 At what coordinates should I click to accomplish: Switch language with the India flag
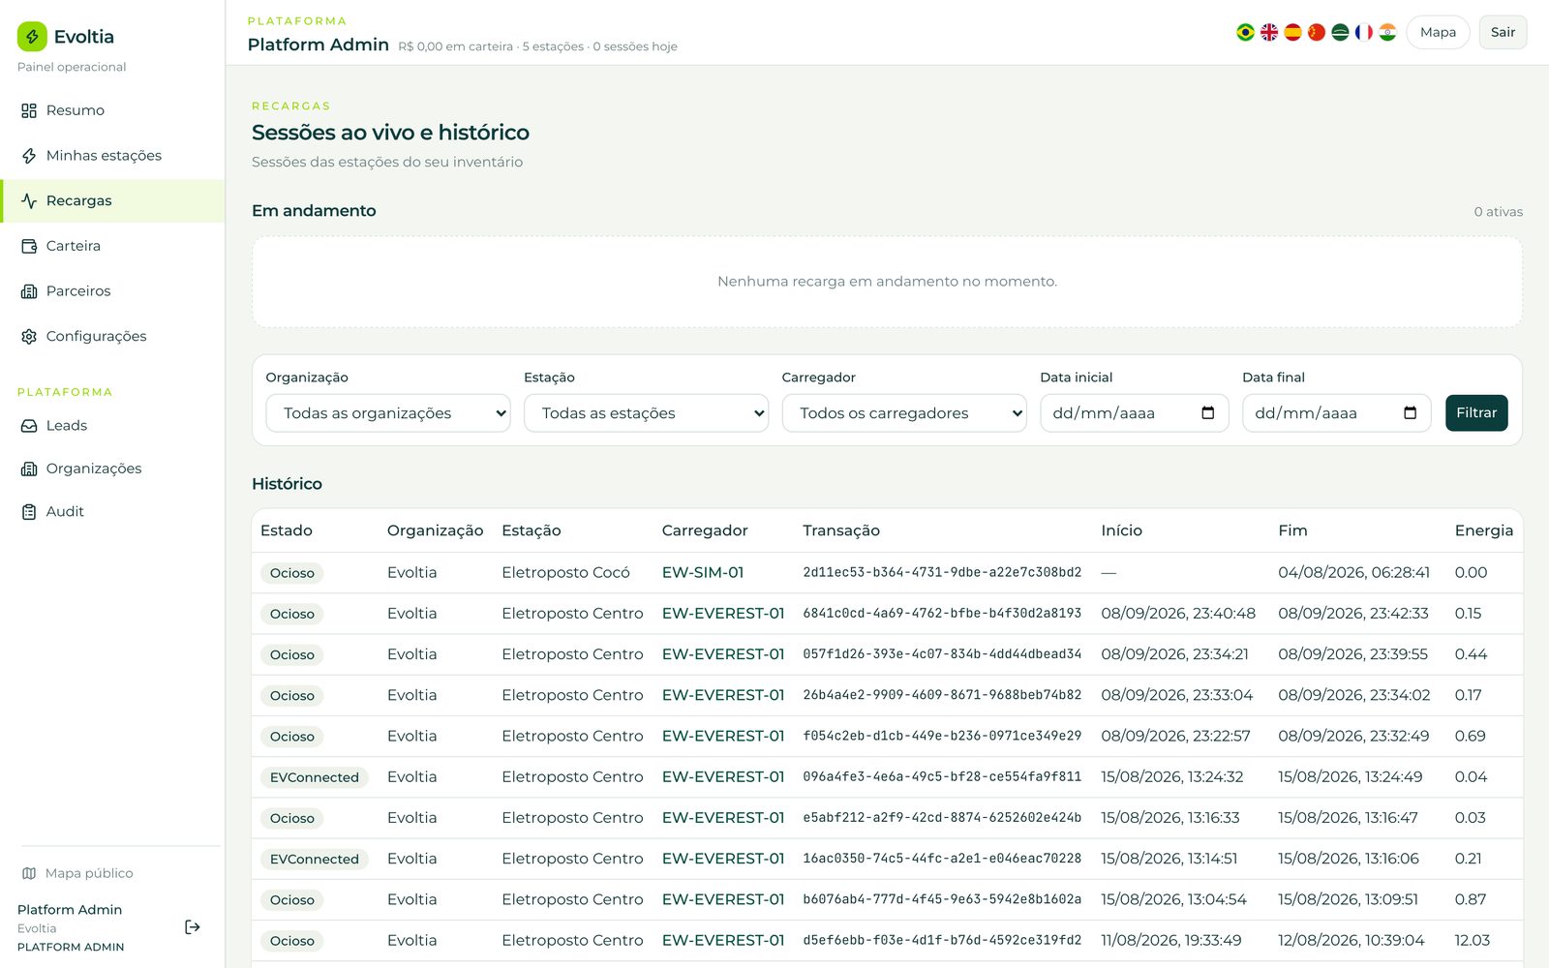[x=1387, y=32]
